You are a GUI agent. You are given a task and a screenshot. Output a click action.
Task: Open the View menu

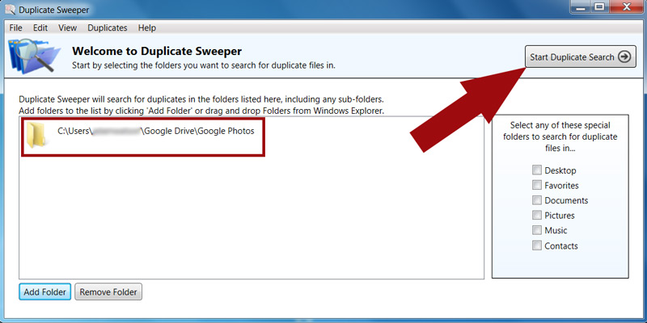68,27
